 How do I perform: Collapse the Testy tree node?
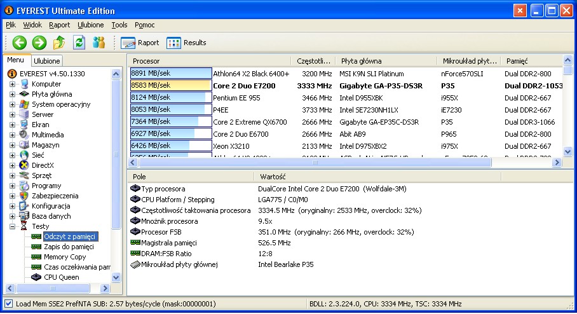[x=13, y=226]
